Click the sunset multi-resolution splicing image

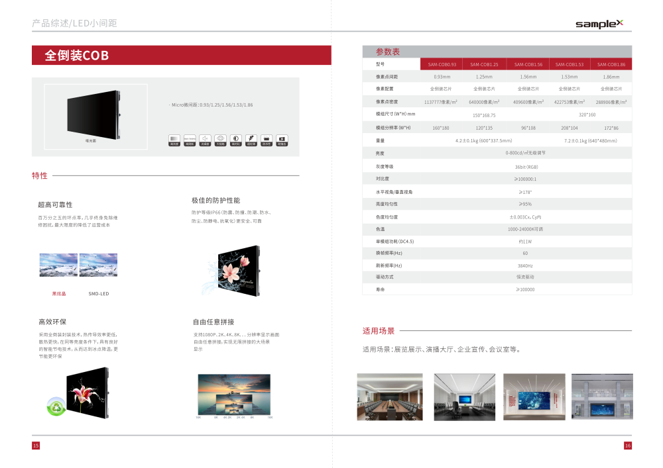pyautogui.click(x=234, y=395)
